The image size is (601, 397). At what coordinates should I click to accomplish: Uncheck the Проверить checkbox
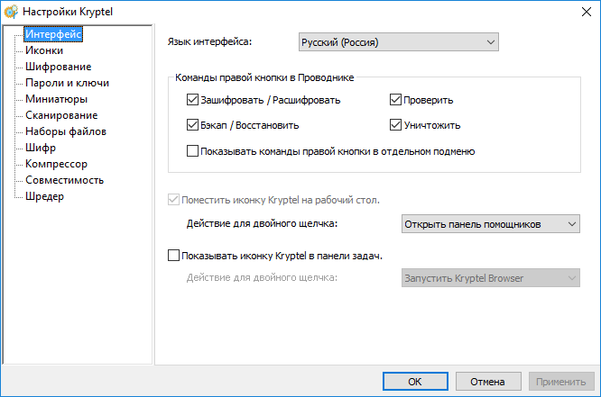click(x=396, y=100)
